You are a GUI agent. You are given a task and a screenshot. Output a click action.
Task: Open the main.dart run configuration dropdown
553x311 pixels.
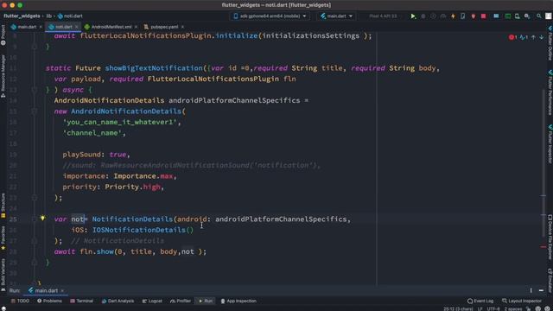(336, 16)
